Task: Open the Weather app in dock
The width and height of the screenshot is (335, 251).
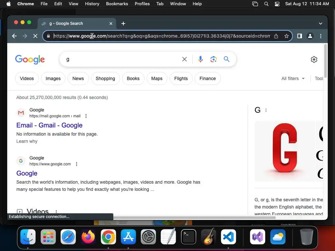Action: (278, 237)
